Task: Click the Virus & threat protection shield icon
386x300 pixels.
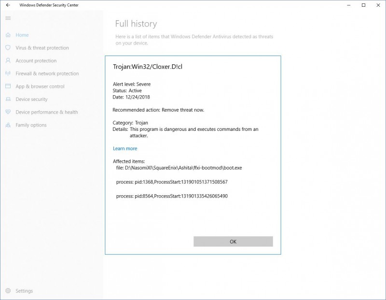Action: click(8, 47)
